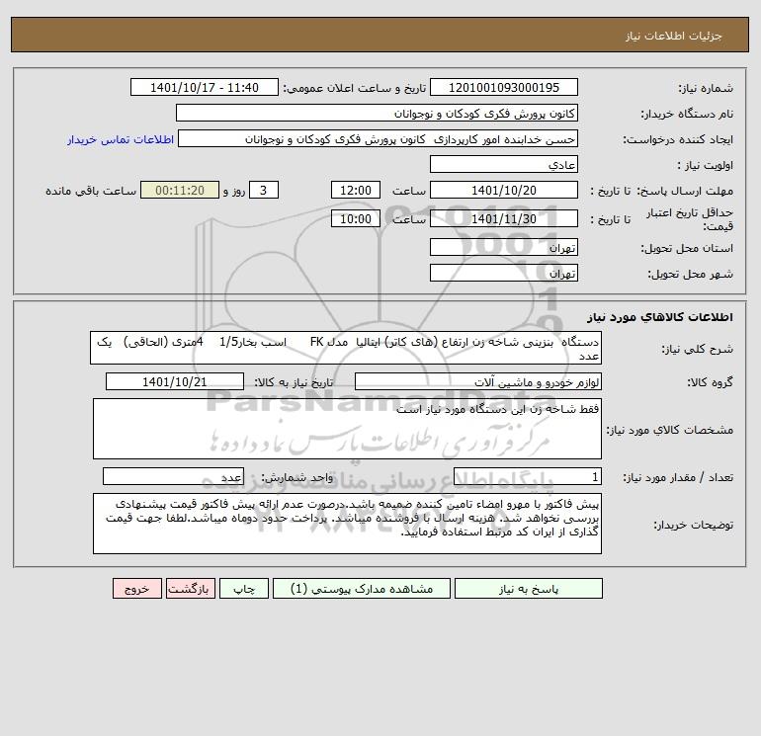Click the مهلت ارسال پاسخ label
The width and height of the screenshot is (761, 736).
(685, 191)
